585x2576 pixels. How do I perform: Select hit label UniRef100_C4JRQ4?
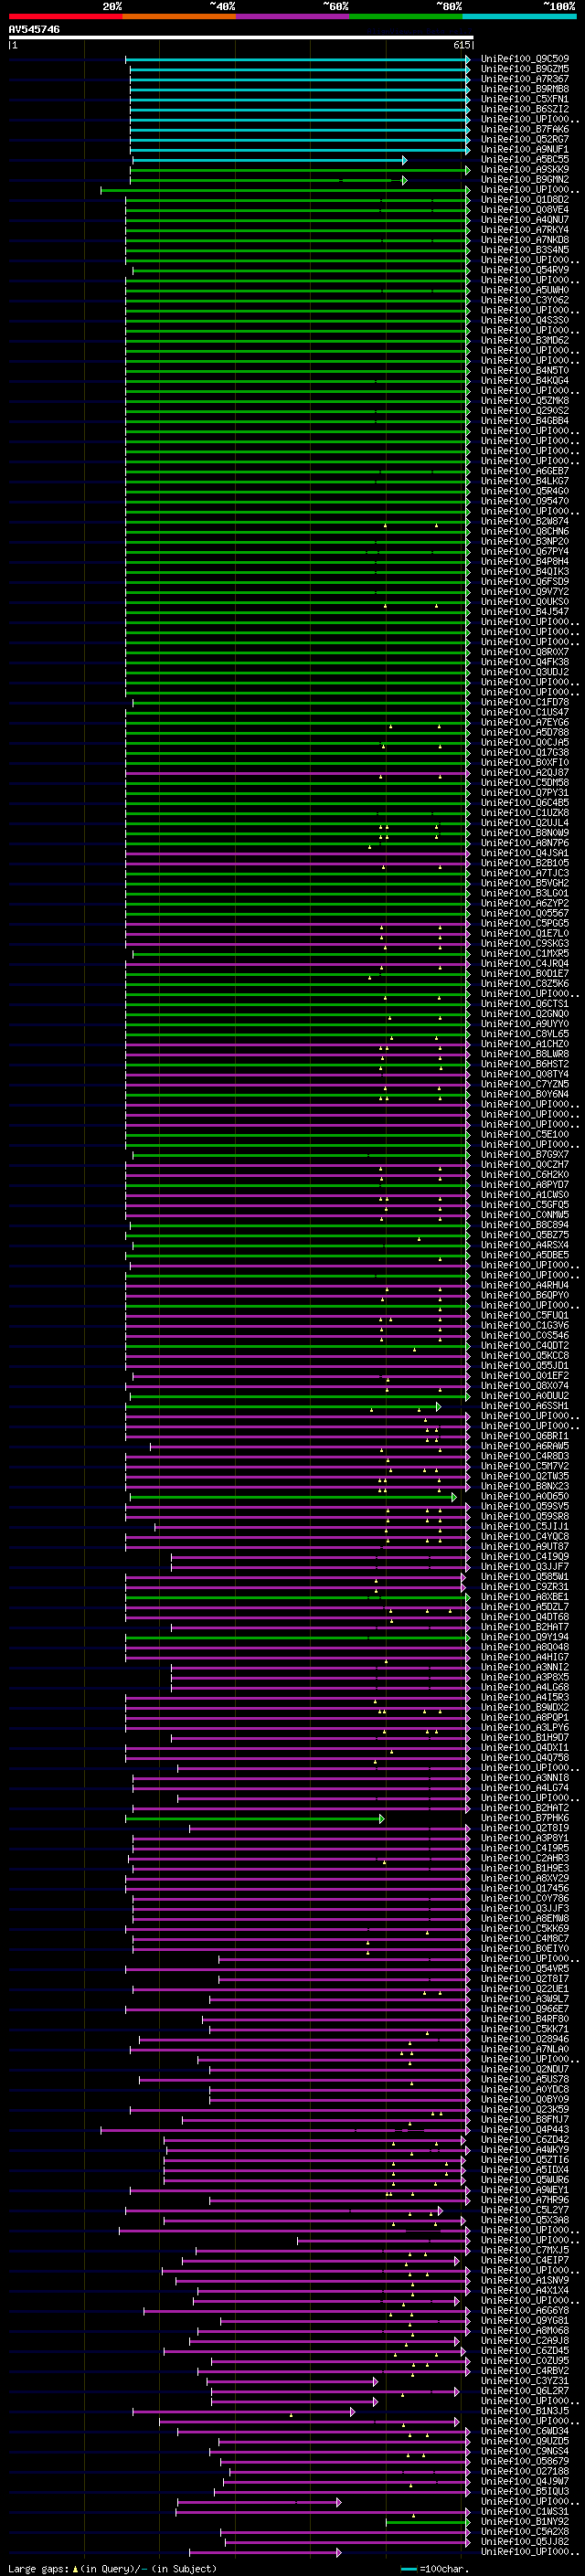(525, 964)
